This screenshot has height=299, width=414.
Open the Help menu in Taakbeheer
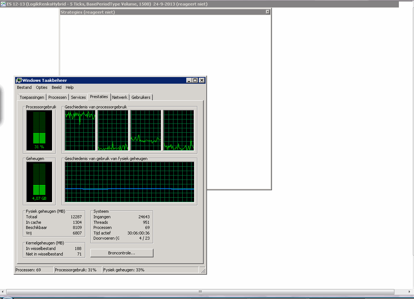point(70,87)
